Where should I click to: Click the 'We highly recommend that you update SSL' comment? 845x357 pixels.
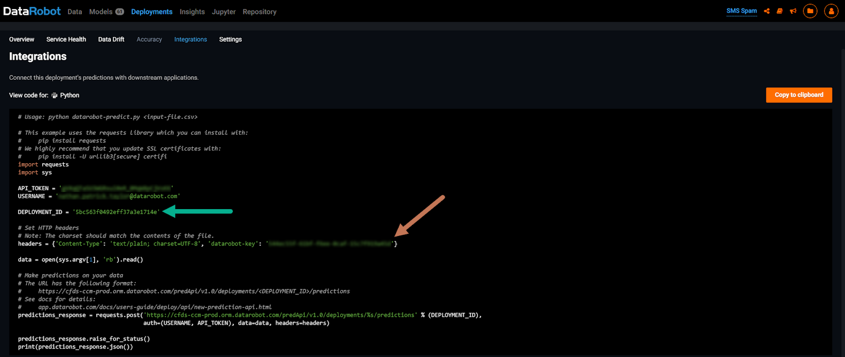(119, 149)
